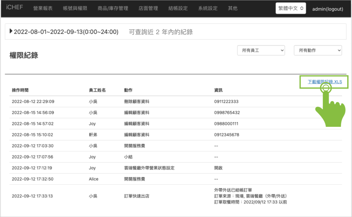This screenshot has height=217, width=352.
Task: Open the 營業報表 menu
Action: 43,8
